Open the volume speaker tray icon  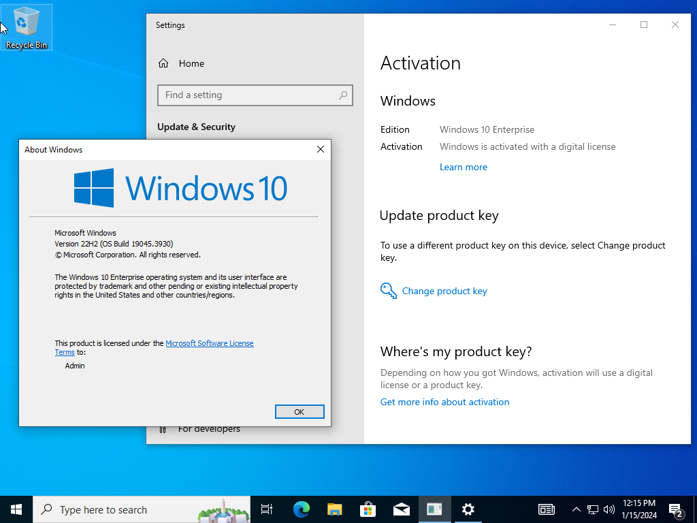tap(609, 509)
